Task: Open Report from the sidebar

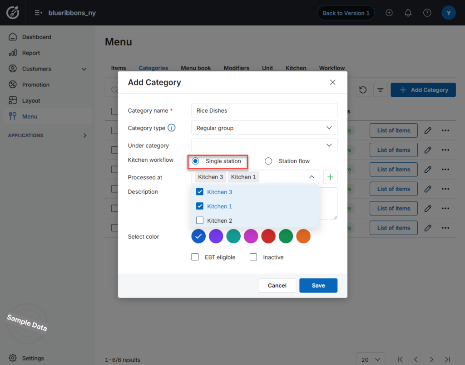Action: coord(31,53)
